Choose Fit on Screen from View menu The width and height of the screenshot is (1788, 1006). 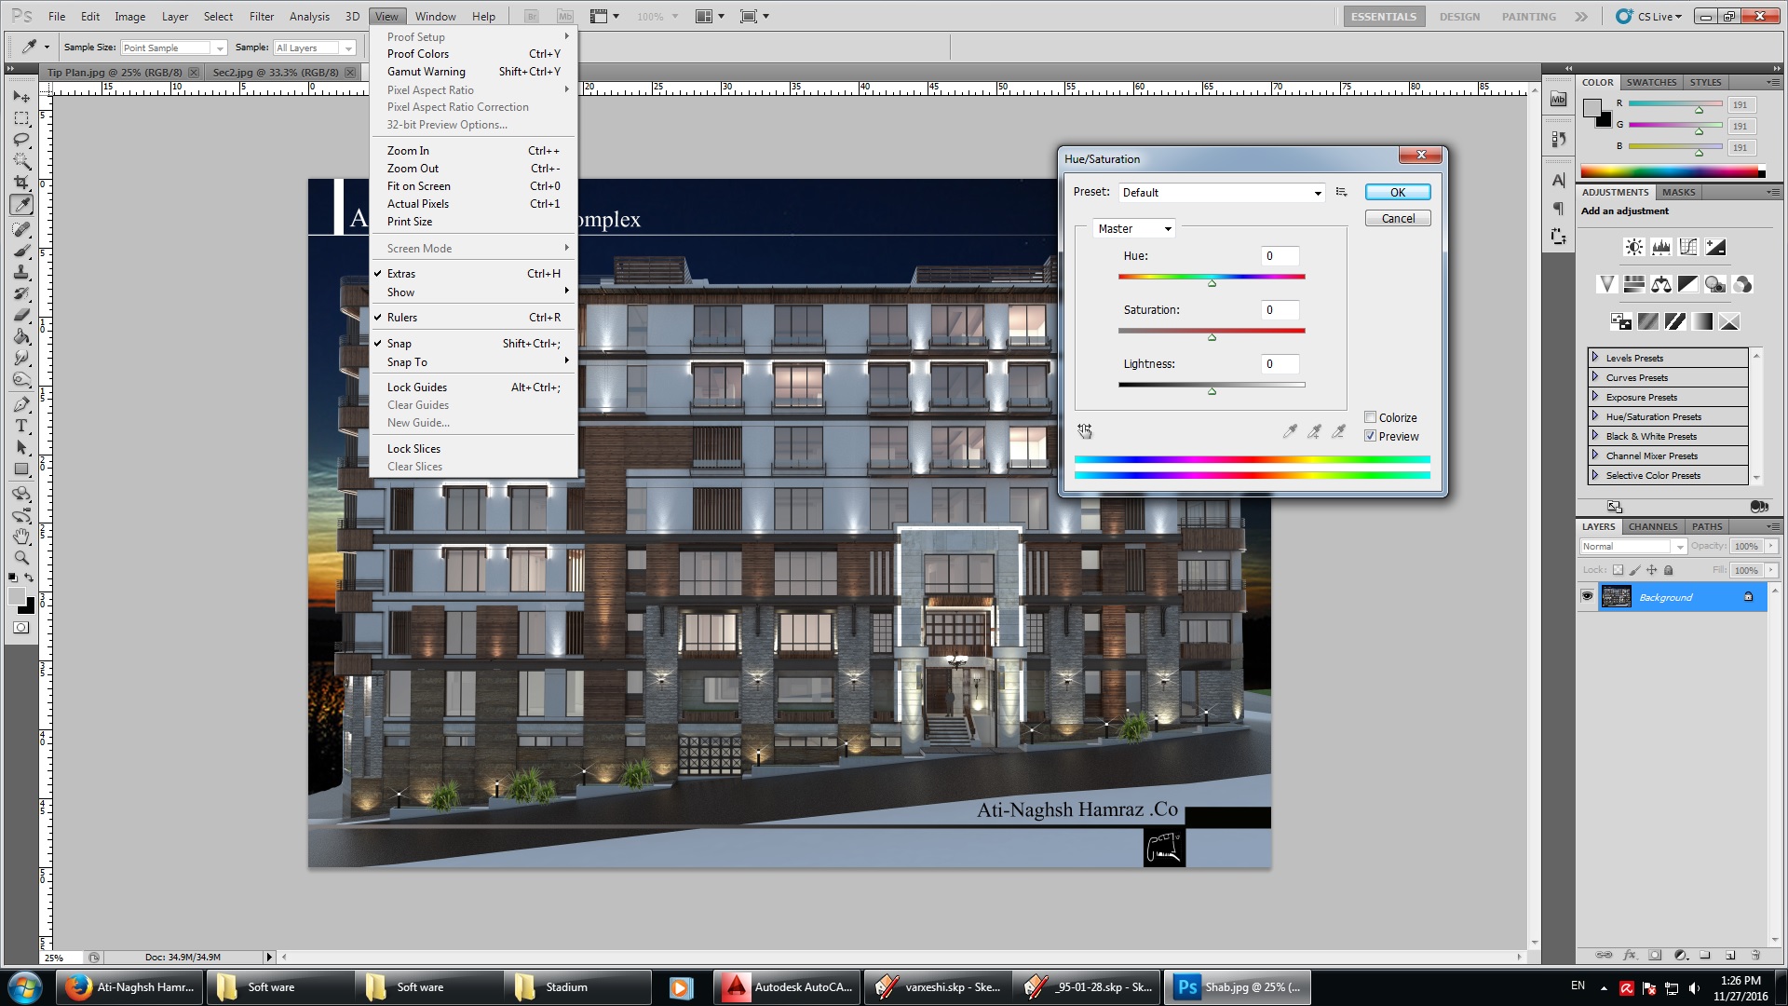[473, 186]
